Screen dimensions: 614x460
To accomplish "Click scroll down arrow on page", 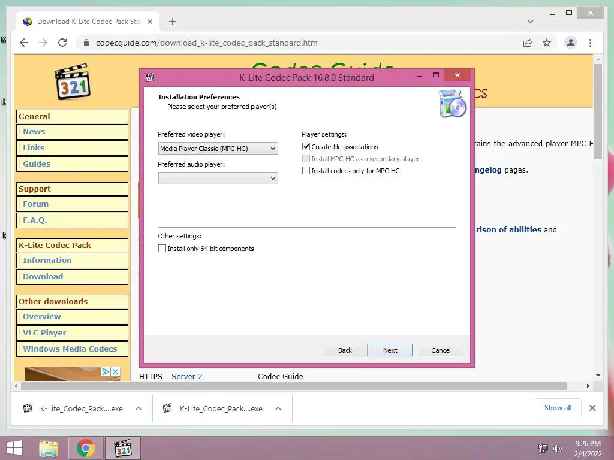I will 598,376.
